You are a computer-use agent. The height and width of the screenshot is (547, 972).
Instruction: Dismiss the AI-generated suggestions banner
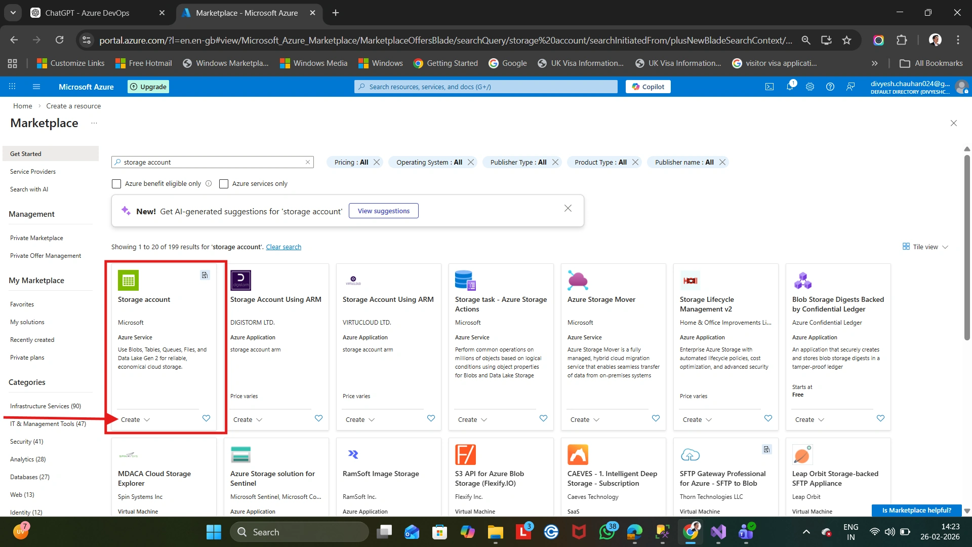point(568,208)
